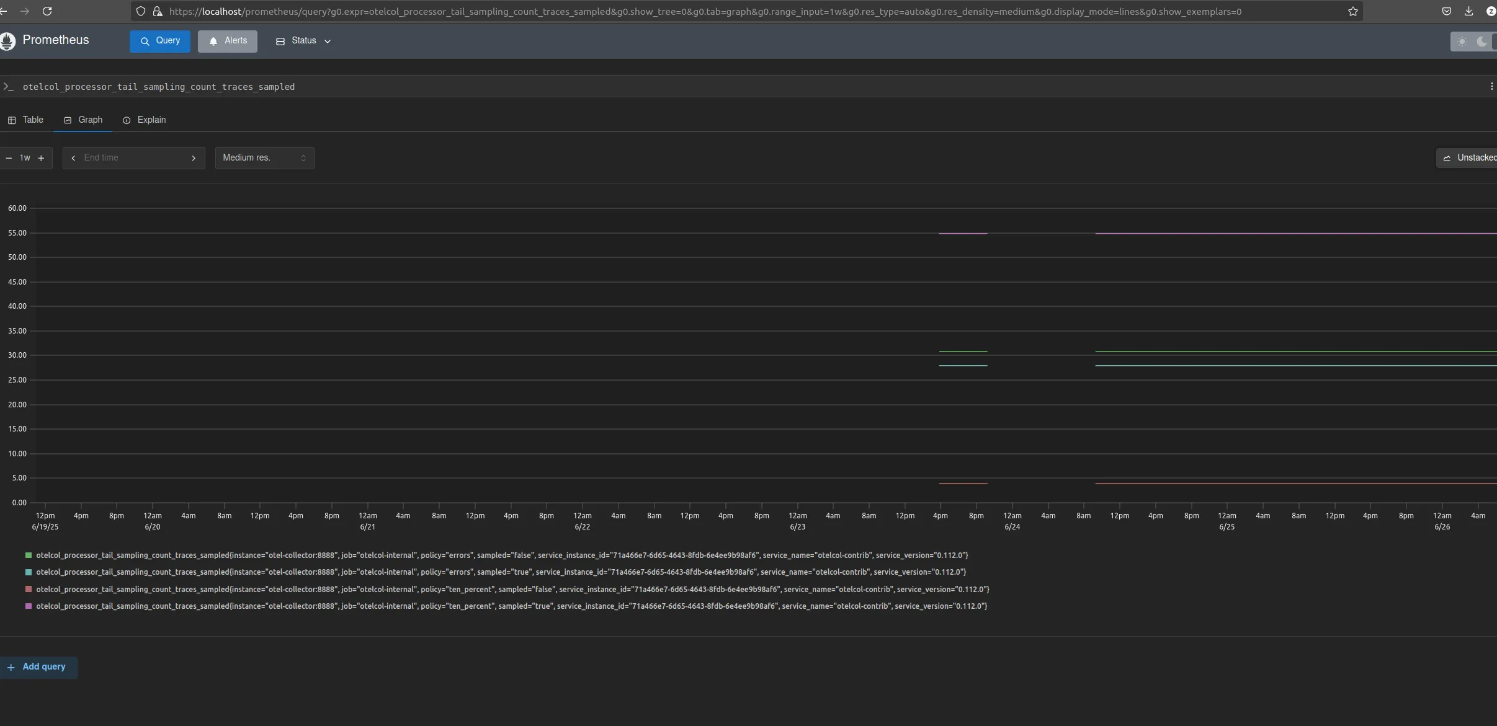1497x726 pixels.
Task: Click the purple line at 55.00
Action: 1295,234
